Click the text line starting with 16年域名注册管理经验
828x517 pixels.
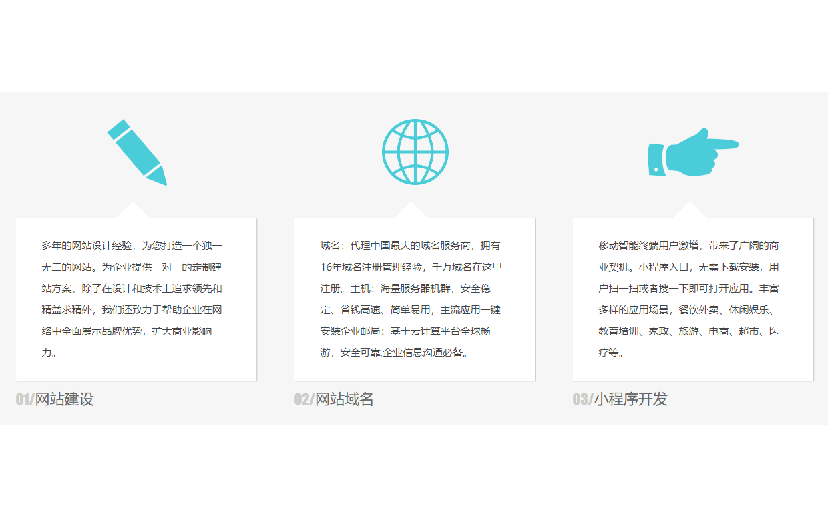[411, 267]
